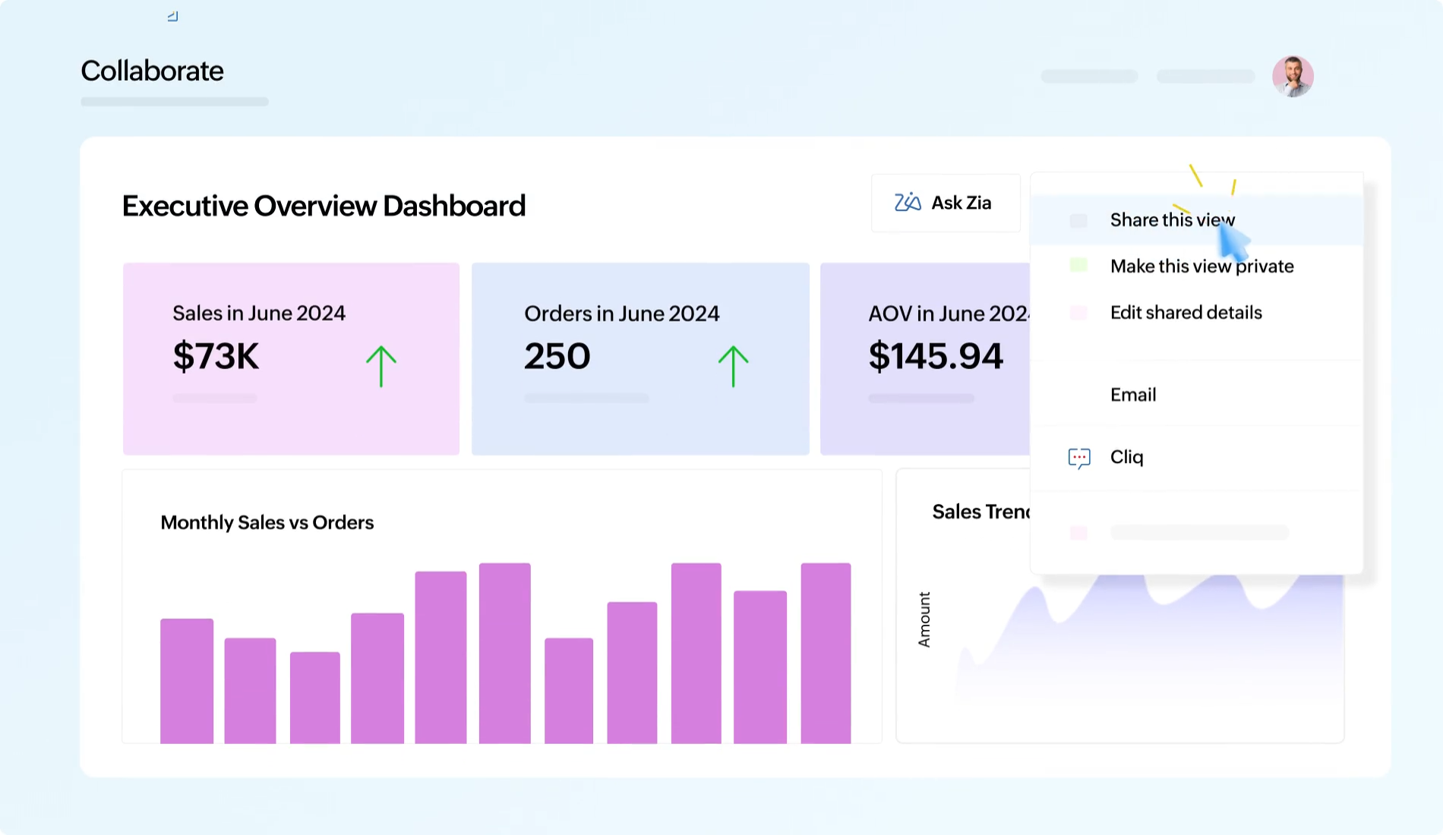Select Cliq from the share menu
Image resolution: width=1443 pixels, height=835 pixels.
(x=1126, y=457)
